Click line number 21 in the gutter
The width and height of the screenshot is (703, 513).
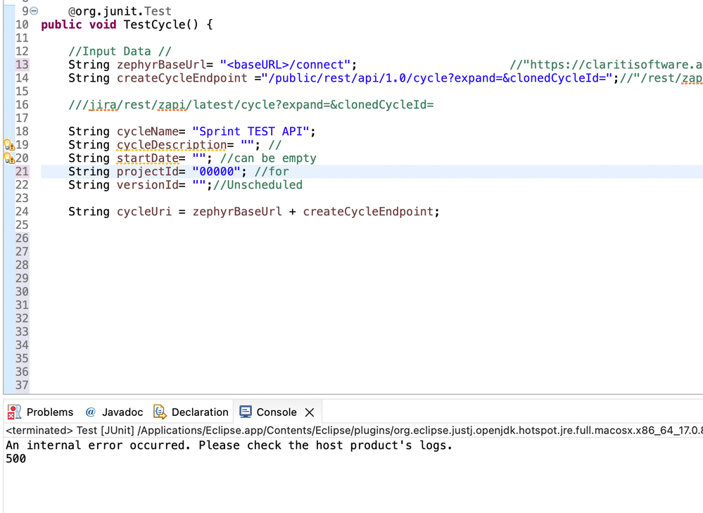coord(22,172)
